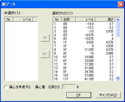Click height value 3.985
The image size is (125, 102).
110,53
